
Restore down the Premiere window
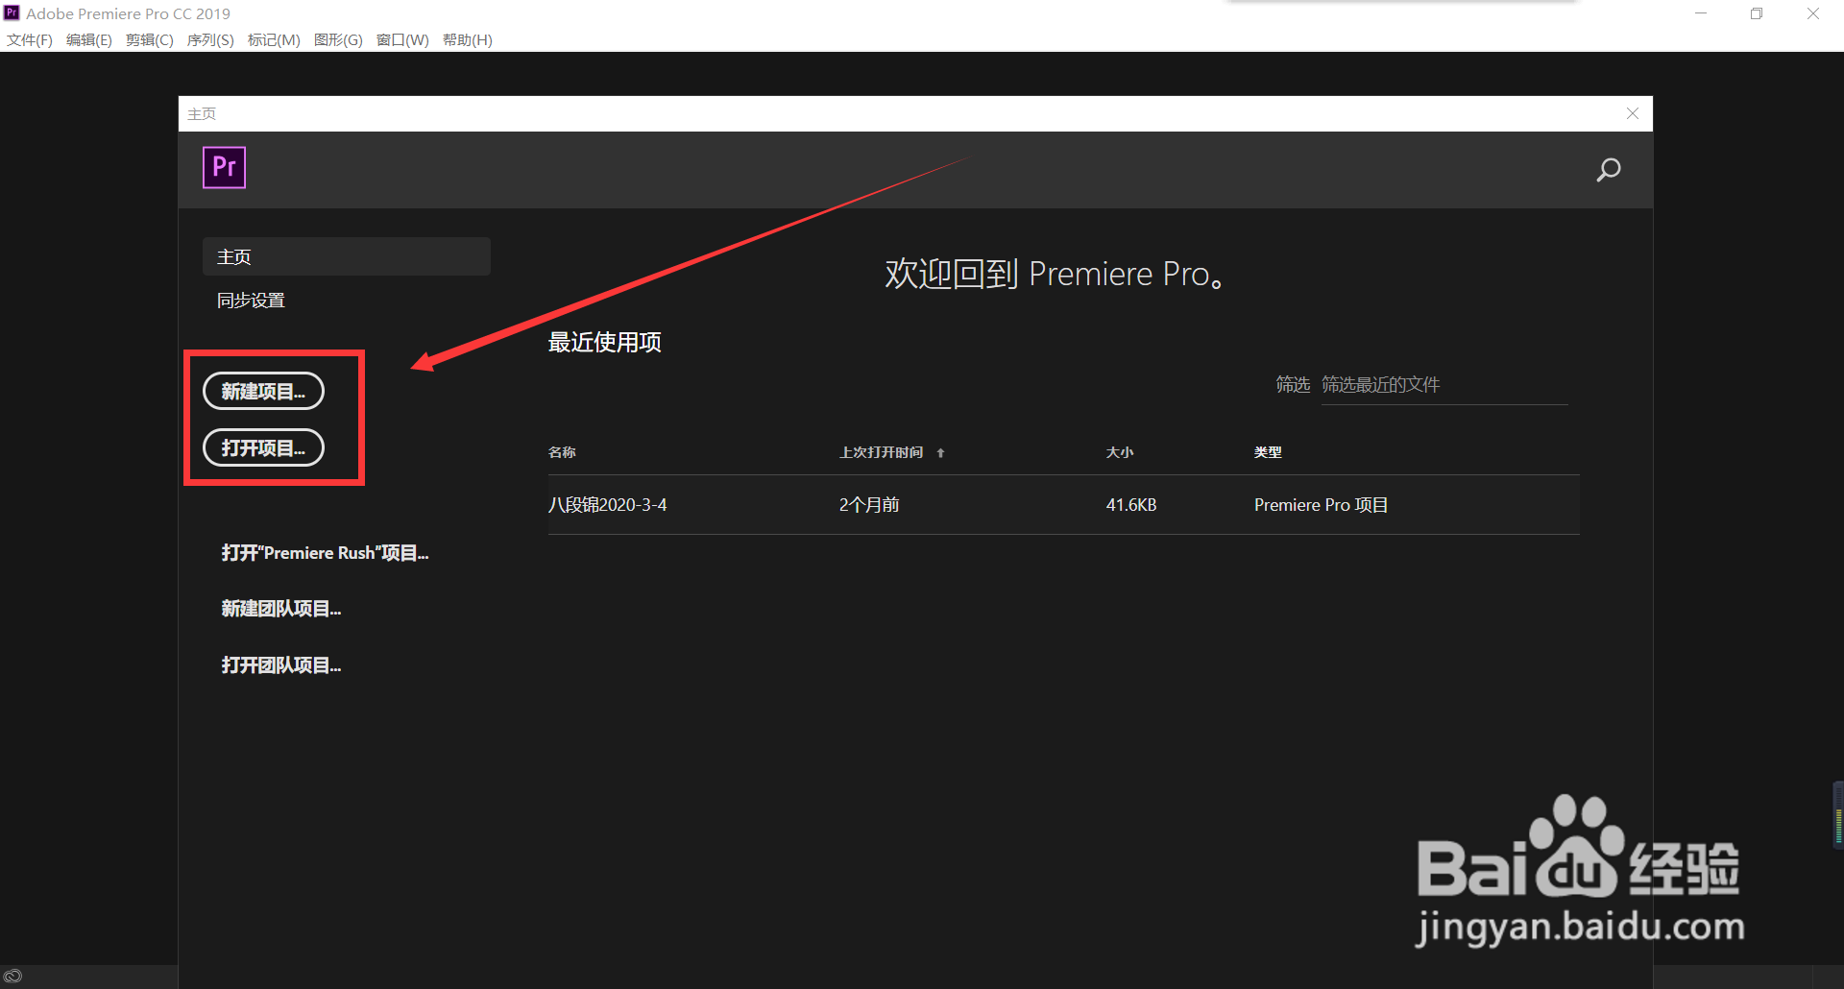1757,13
